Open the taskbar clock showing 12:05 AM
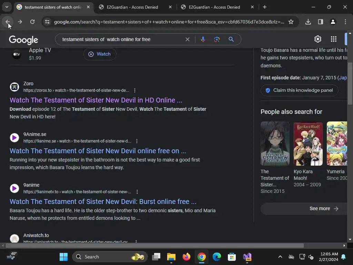The width and height of the screenshot is (353, 265). pos(329,257)
